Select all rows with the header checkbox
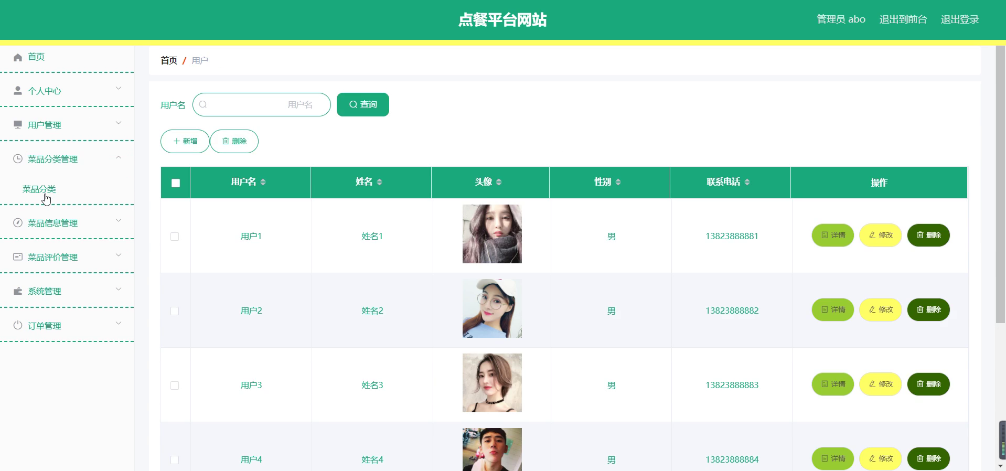 176,183
